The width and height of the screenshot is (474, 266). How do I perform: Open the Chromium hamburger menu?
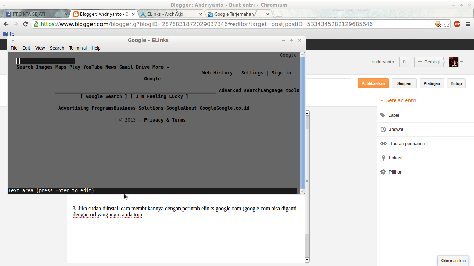pyautogui.click(x=468, y=24)
